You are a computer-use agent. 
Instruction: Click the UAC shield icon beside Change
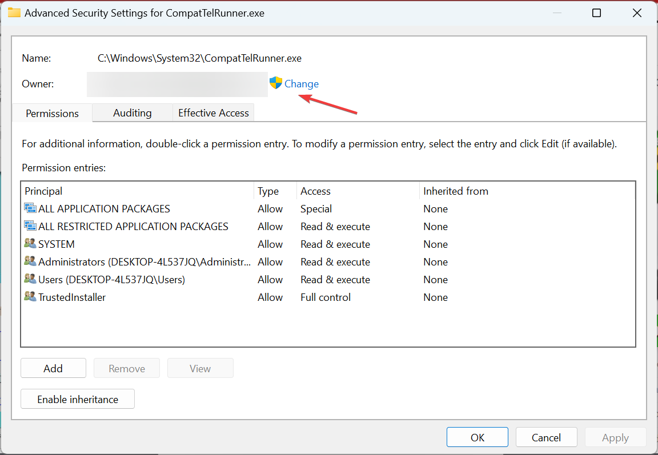[x=276, y=83]
